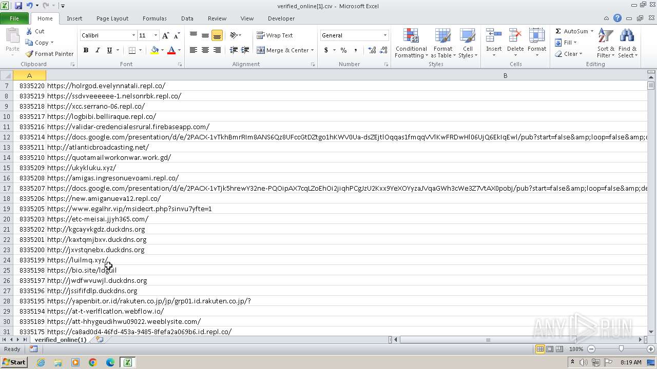Click the Orientation text angle icon
This screenshot has height=369, width=657.
[234, 35]
